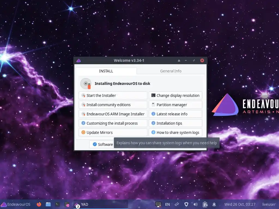279x209 pixels.
Task: Close the Welcome window
Action: [202, 60]
